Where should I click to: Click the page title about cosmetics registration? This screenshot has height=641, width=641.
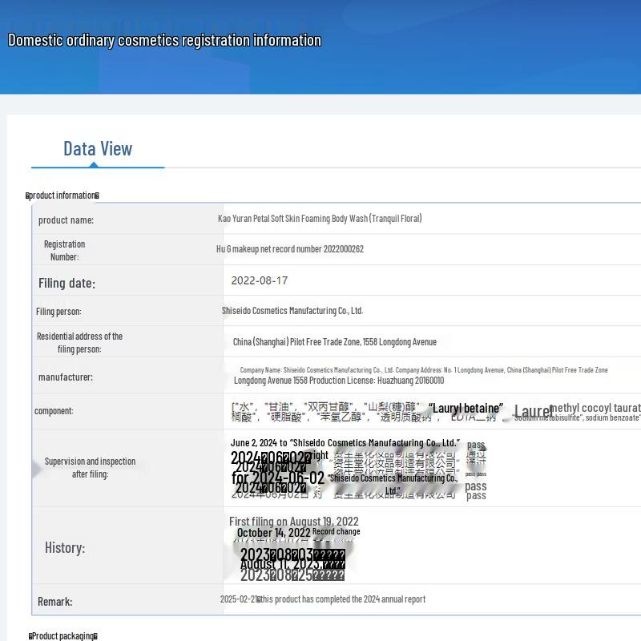(164, 40)
